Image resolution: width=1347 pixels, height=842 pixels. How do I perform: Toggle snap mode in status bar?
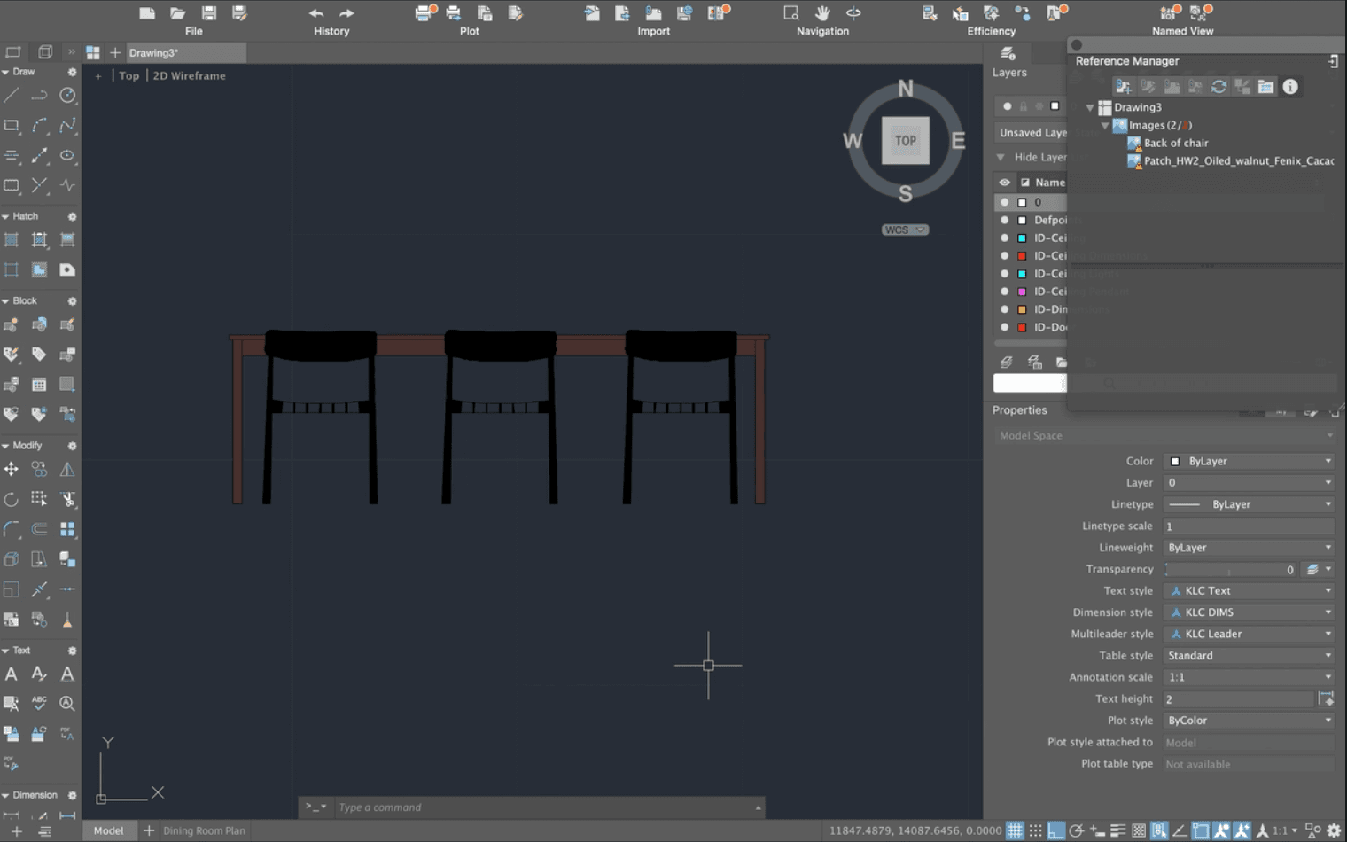point(1035,830)
